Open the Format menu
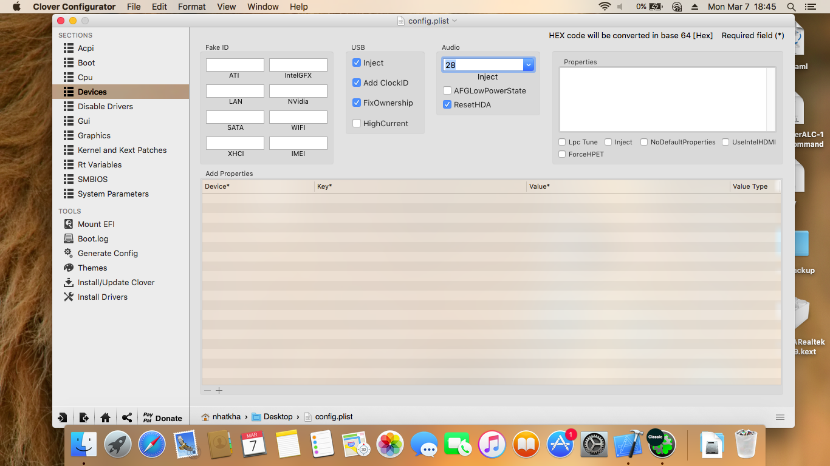Image resolution: width=830 pixels, height=466 pixels. (x=192, y=7)
